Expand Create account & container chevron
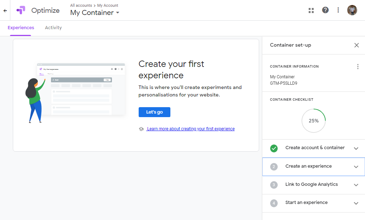The width and height of the screenshot is (365, 220). tap(356, 148)
